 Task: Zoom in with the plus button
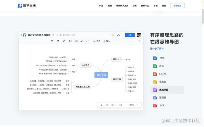click(x=137, y=105)
